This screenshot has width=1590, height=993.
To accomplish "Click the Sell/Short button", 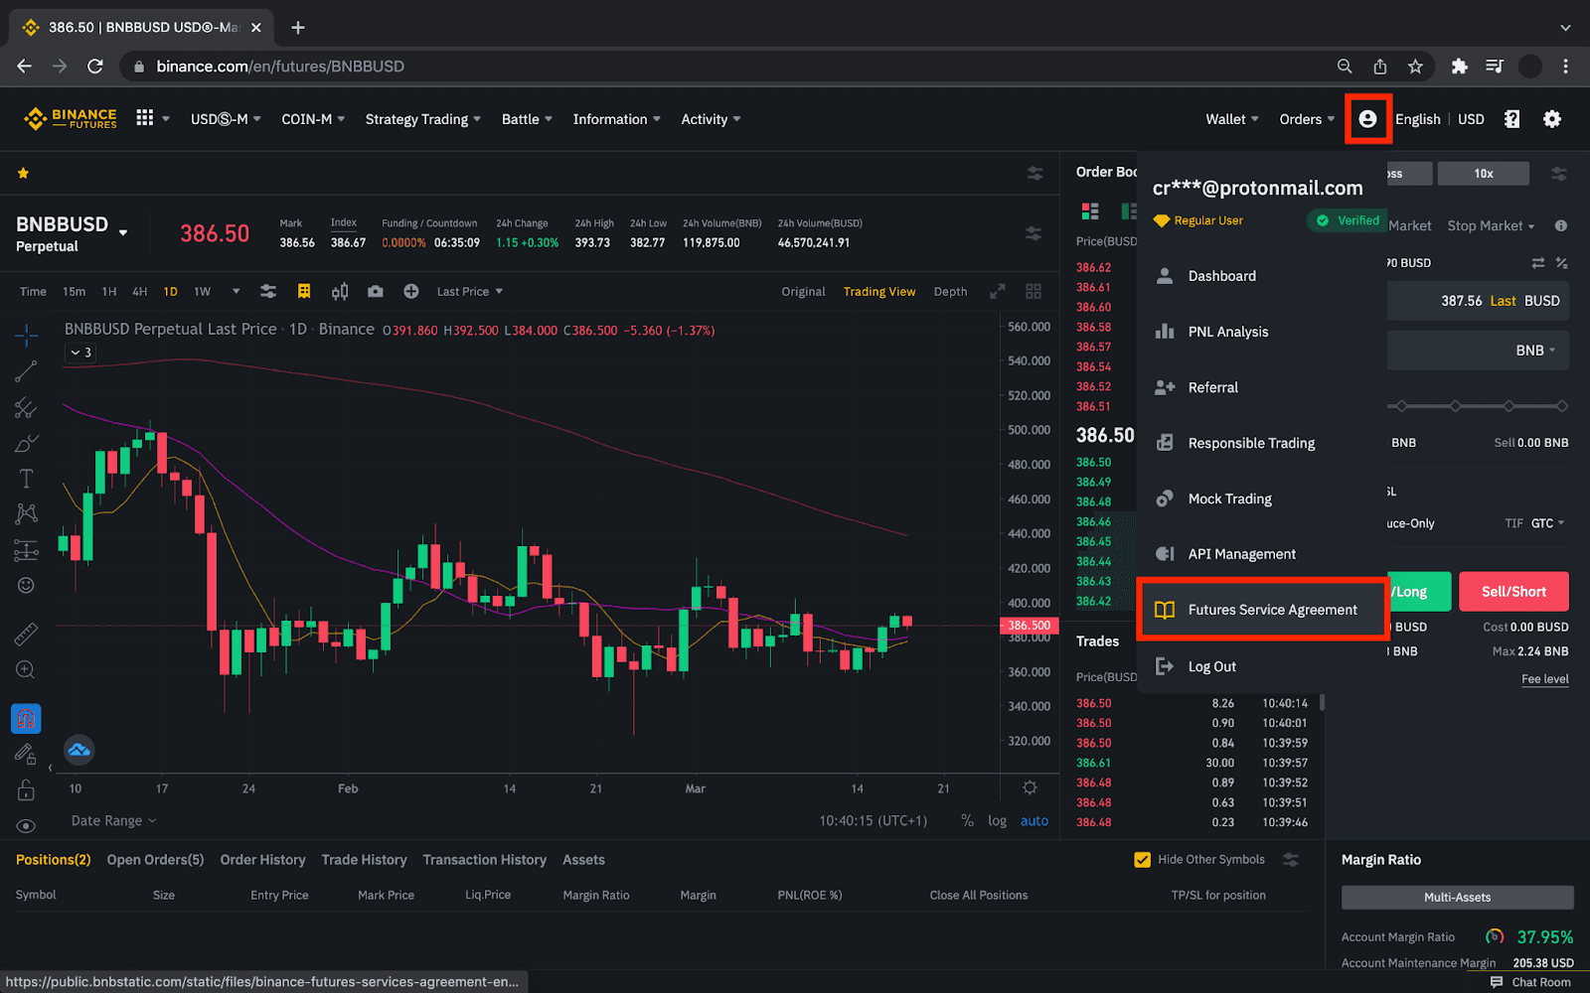I will [1513, 592].
